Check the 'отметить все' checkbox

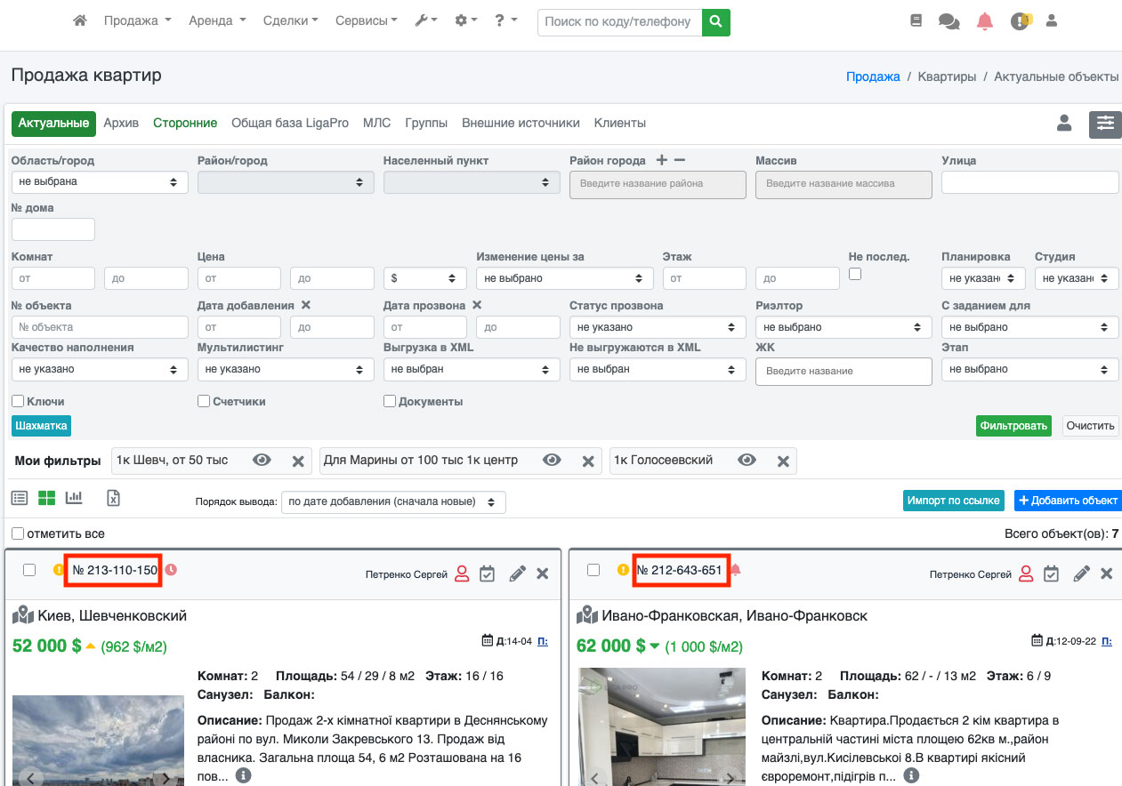[18, 533]
